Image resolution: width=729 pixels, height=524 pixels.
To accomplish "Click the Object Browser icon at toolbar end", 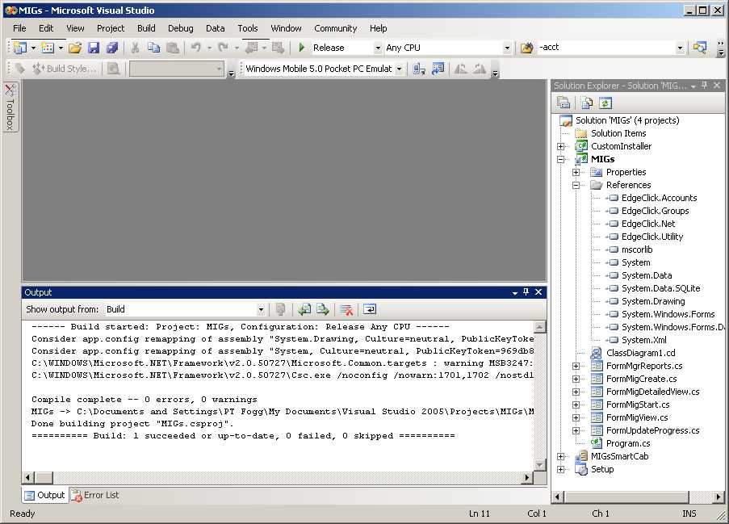I will 700,48.
